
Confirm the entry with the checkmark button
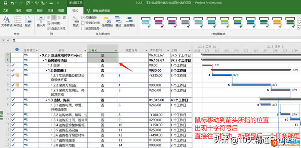point(8,40)
